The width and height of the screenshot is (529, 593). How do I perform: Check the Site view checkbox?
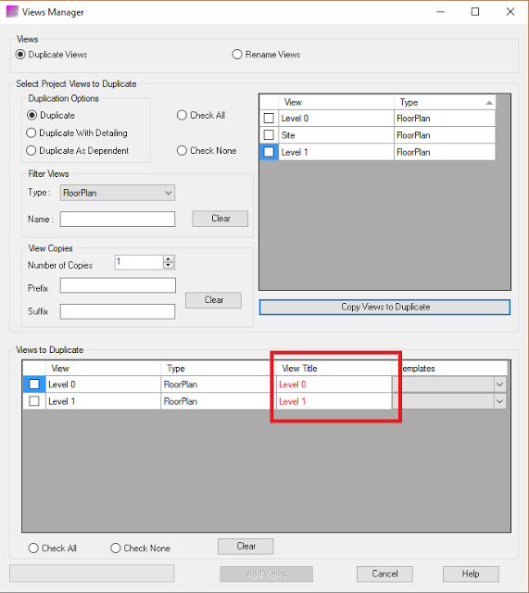pos(269,135)
